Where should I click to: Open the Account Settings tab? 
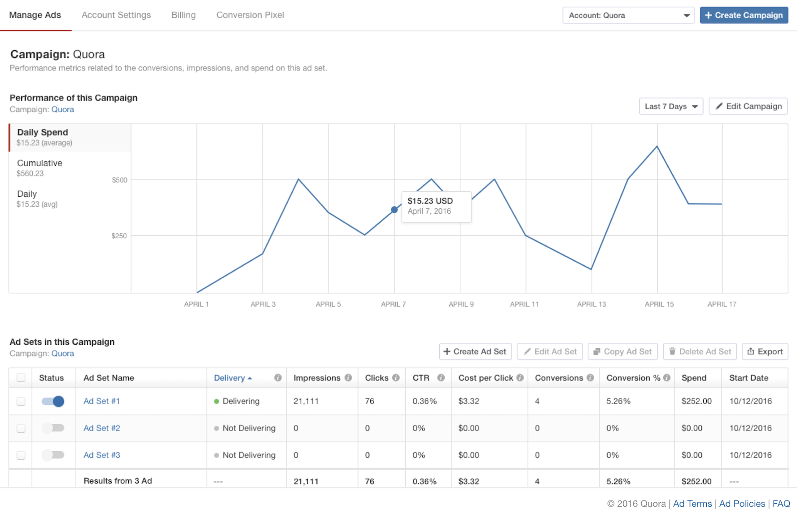point(116,15)
